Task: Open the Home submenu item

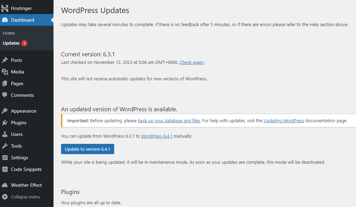Action: pos(8,33)
